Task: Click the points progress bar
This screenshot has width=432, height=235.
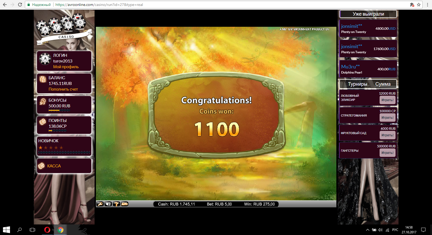Action: click(58, 130)
